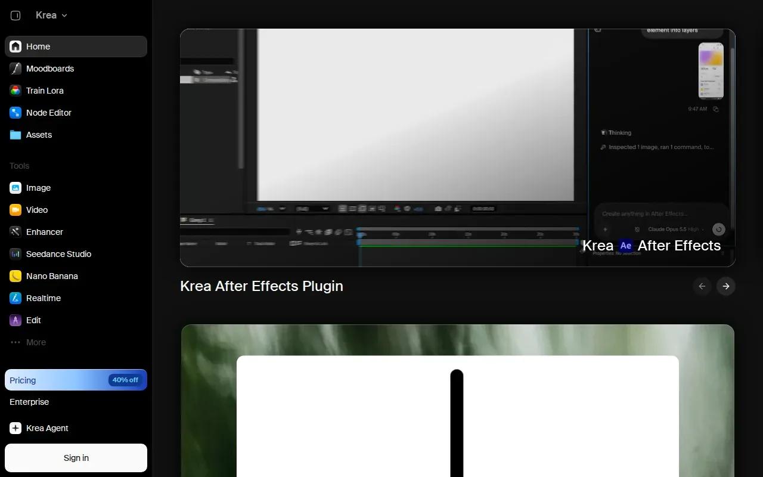Click the Assets folder icon
The width and height of the screenshot is (763, 477).
coord(15,135)
